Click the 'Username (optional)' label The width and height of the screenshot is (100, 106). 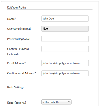[19, 29]
